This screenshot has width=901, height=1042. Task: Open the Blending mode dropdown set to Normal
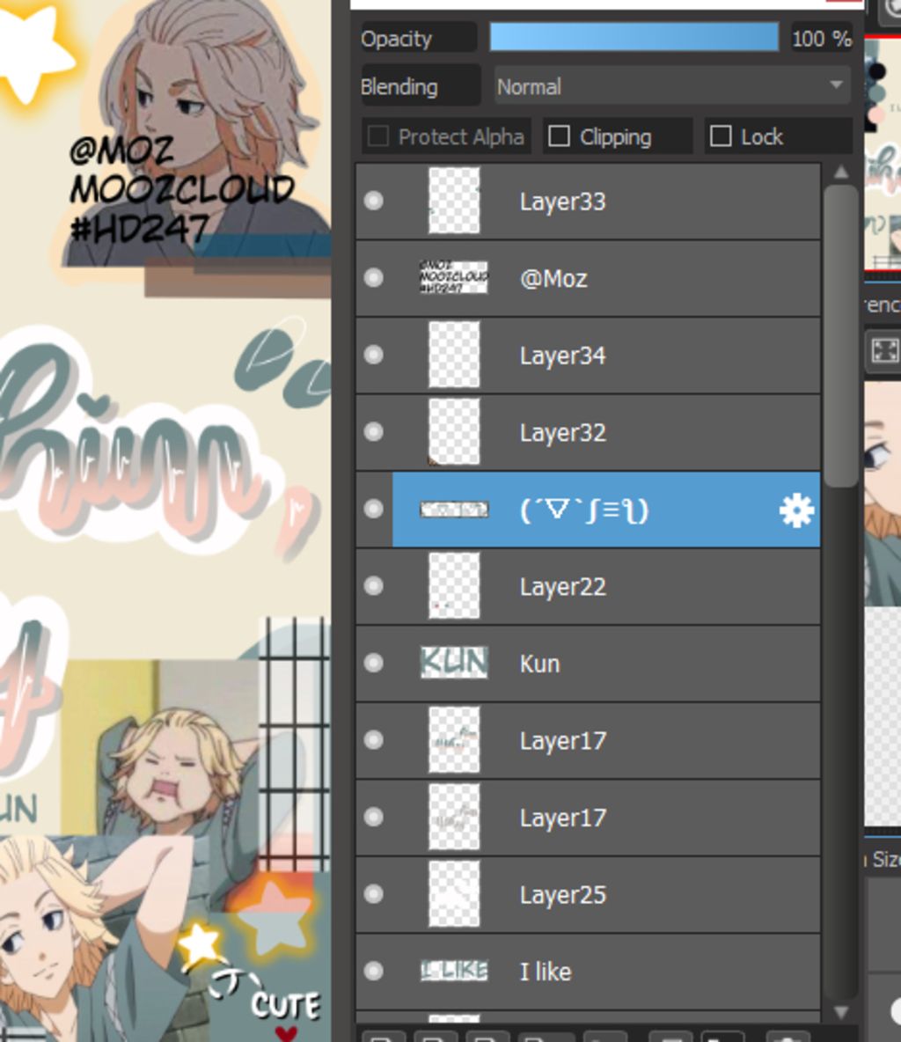coord(671,85)
